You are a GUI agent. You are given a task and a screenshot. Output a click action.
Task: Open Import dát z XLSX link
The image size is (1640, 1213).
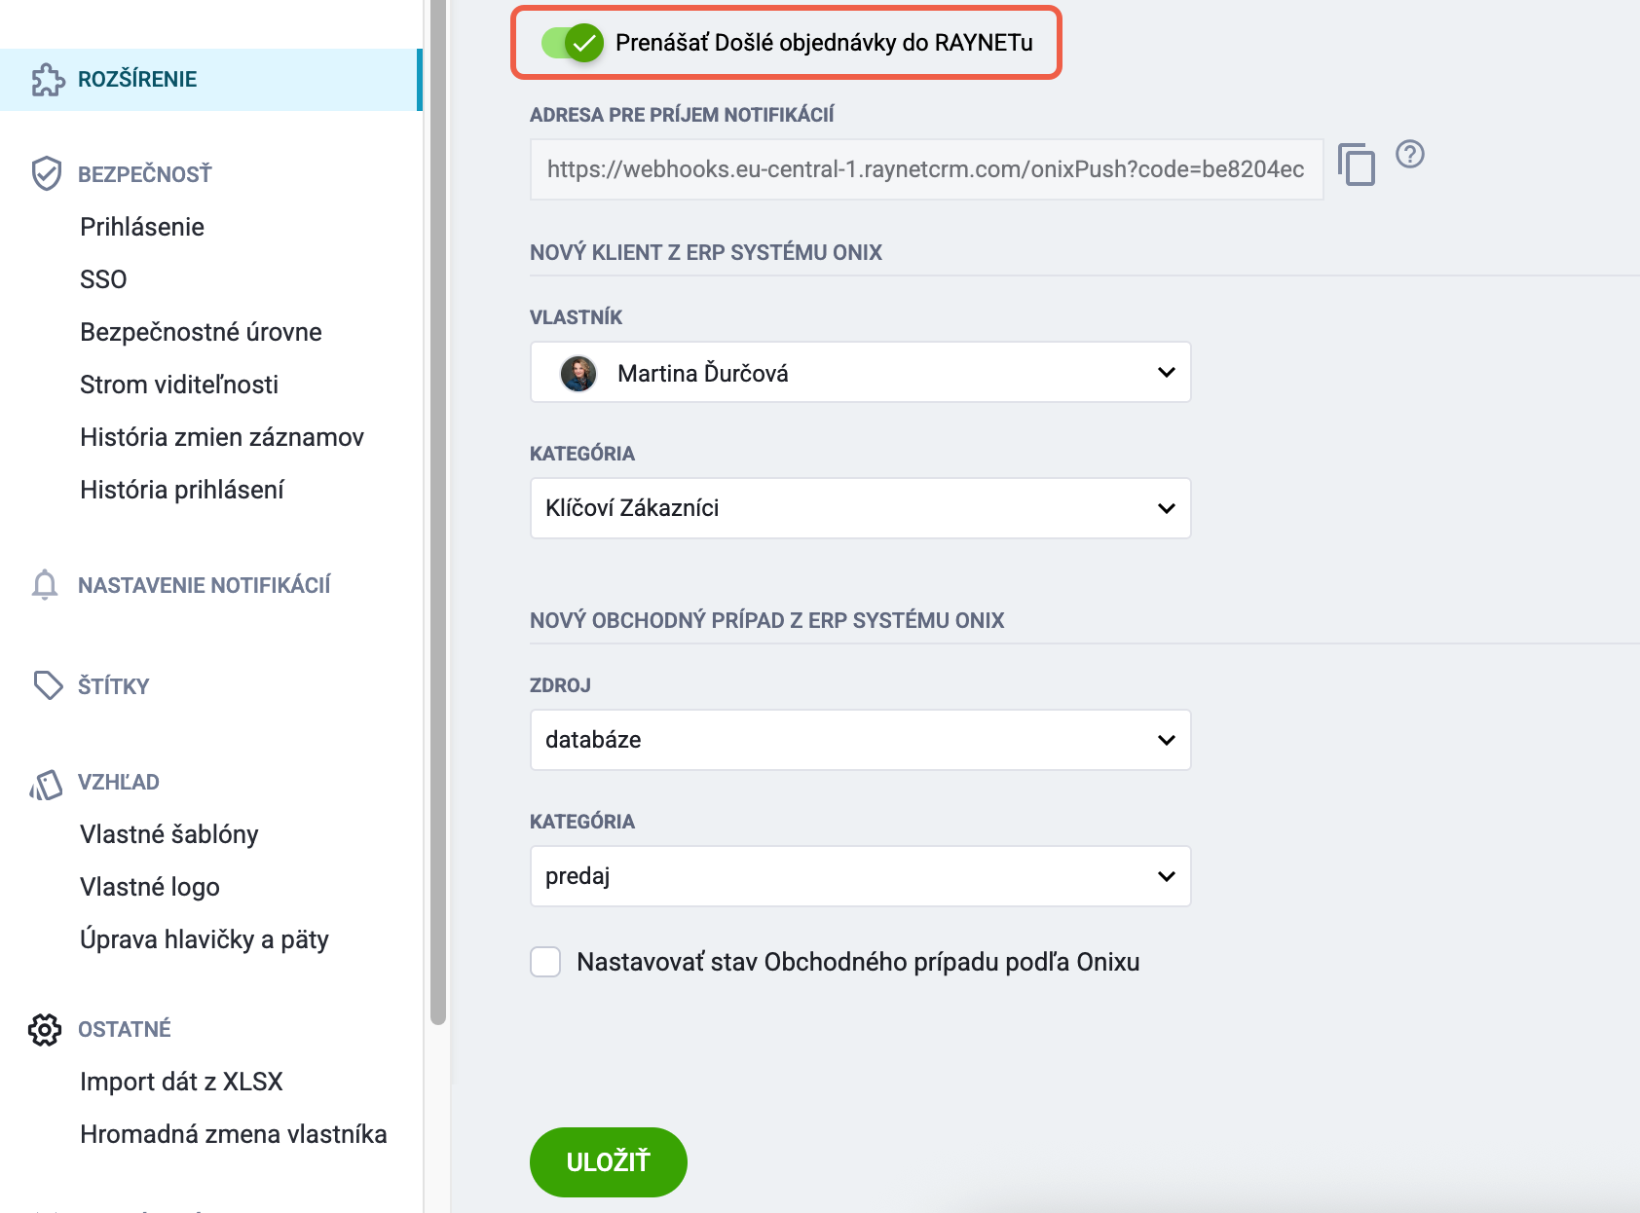pyautogui.click(x=181, y=1082)
